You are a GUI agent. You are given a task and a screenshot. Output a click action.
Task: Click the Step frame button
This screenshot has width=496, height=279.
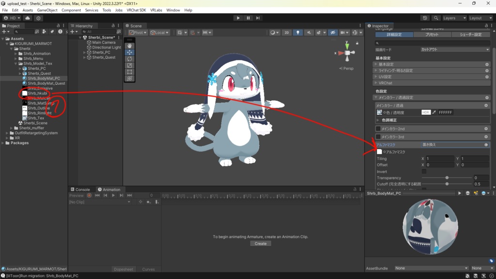[x=258, y=18]
